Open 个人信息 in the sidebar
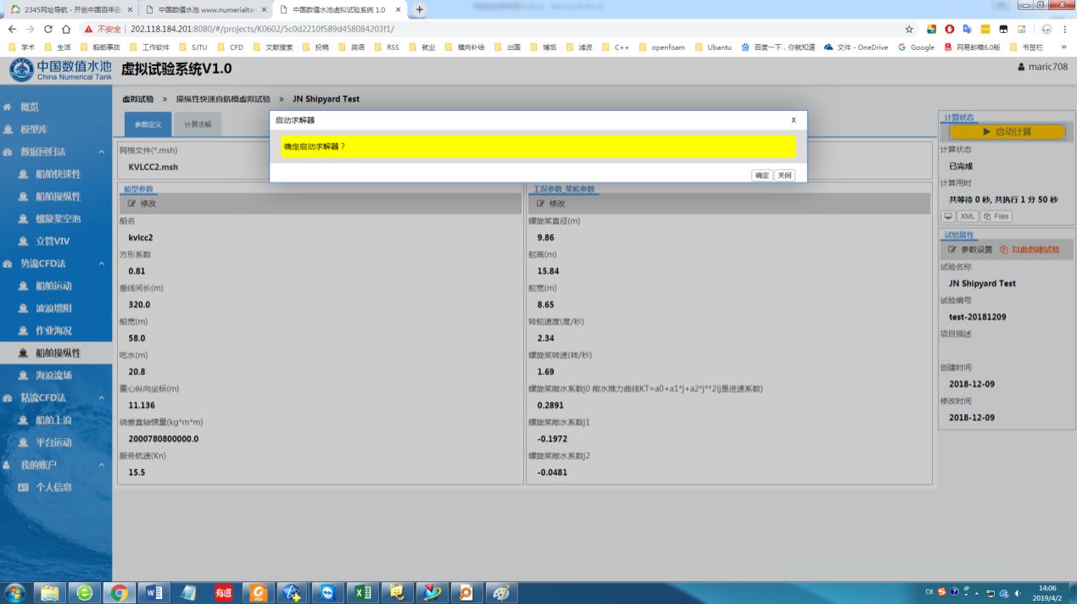The image size is (1077, 604). [x=53, y=487]
